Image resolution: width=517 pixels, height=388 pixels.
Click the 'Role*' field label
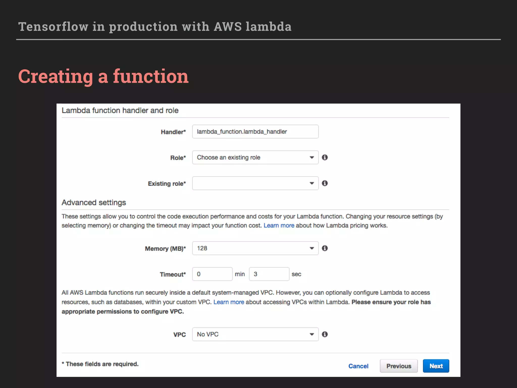[x=178, y=158]
